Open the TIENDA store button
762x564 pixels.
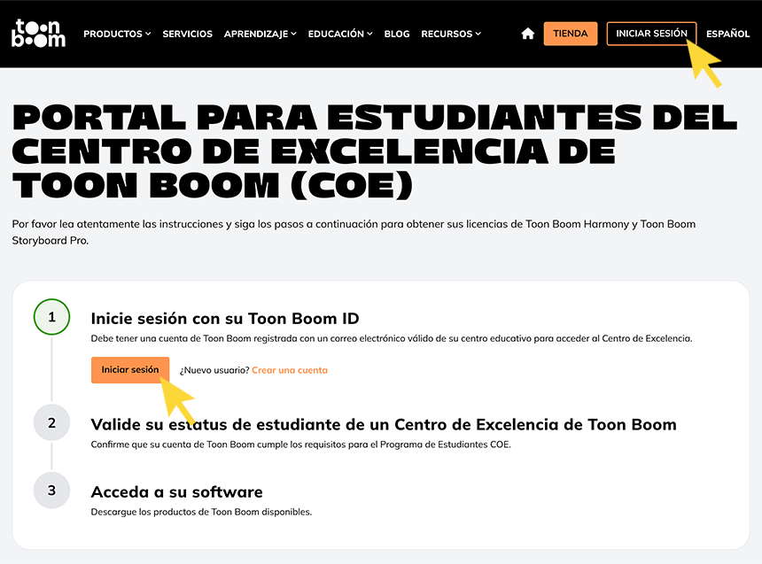point(571,34)
